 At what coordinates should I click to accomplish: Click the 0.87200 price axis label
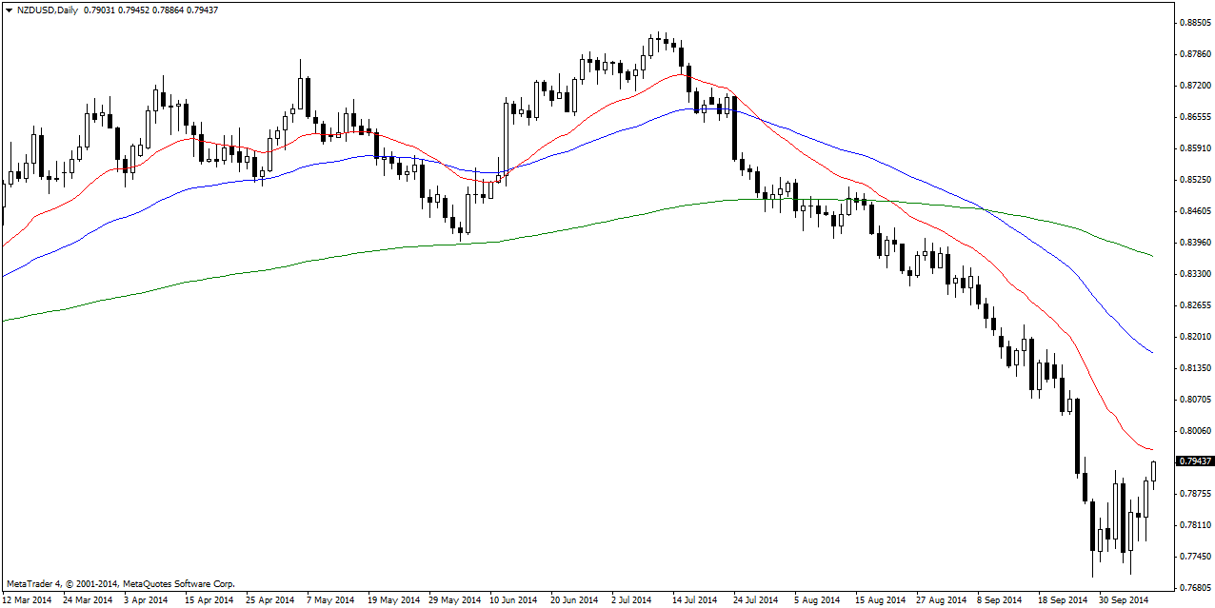pos(1195,85)
